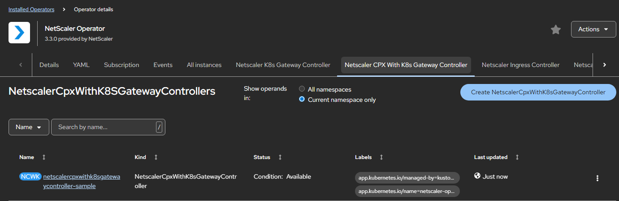Screen dimensions: 619x201
Task: Open the Name filter type dropdown
Action: click(x=29, y=127)
